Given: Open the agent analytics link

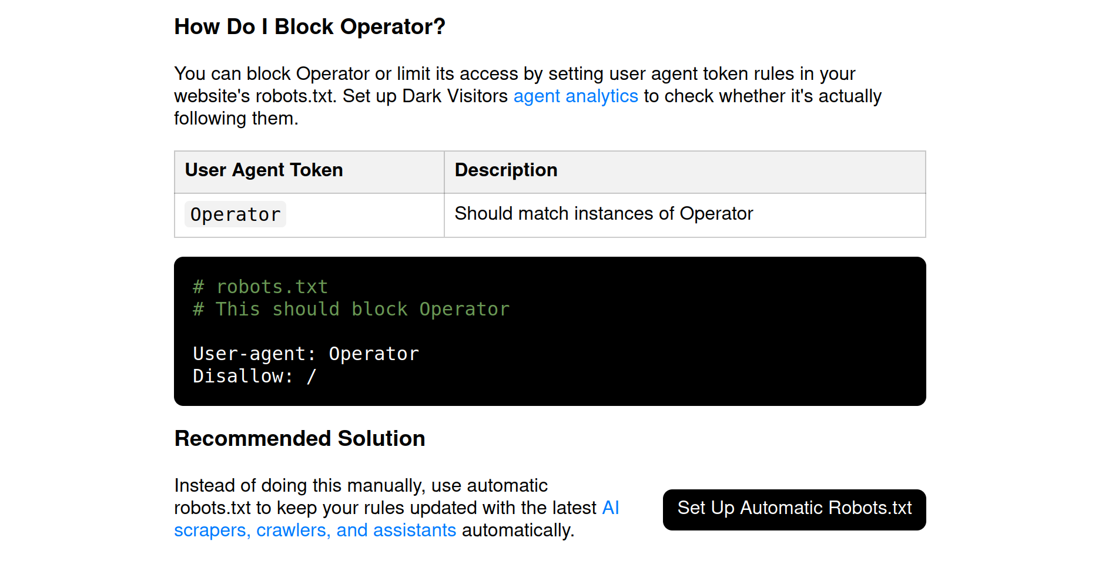Looking at the screenshot, I should 575,96.
